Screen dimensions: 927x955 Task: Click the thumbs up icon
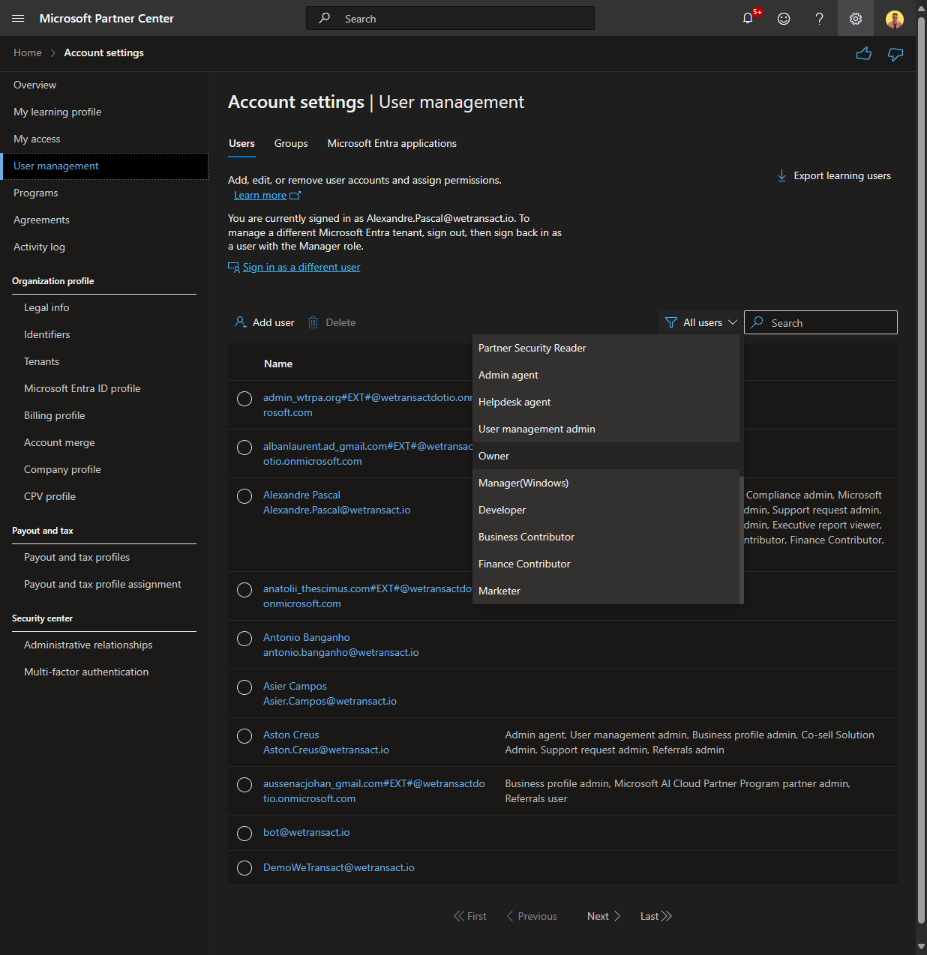point(864,53)
